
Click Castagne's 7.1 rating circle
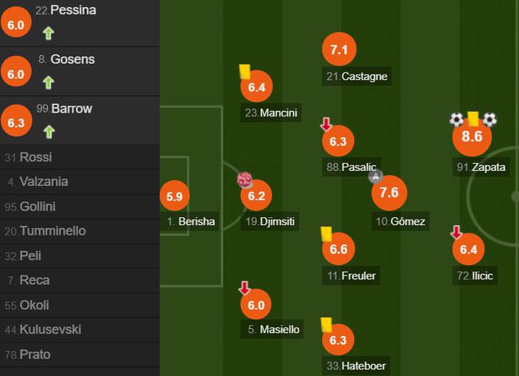[339, 49]
